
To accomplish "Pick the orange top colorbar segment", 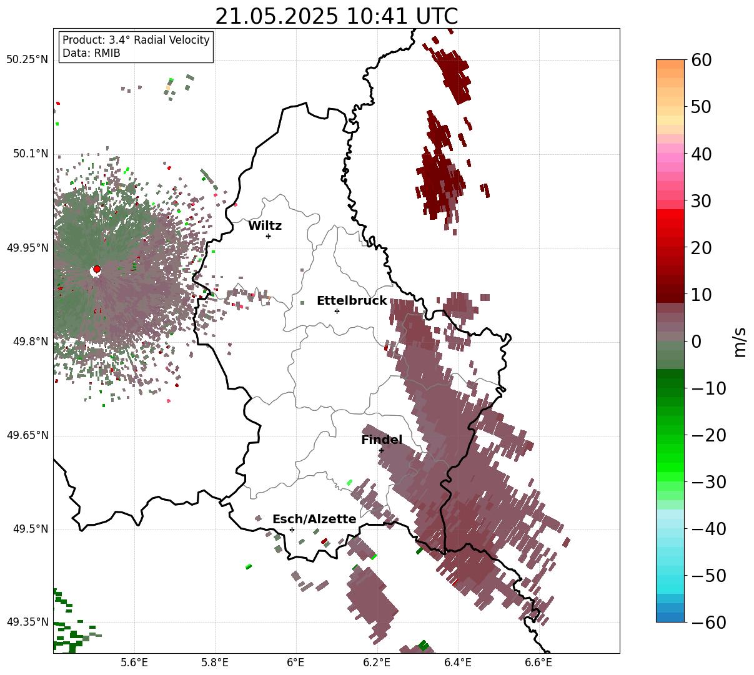I will coord(670,64).
